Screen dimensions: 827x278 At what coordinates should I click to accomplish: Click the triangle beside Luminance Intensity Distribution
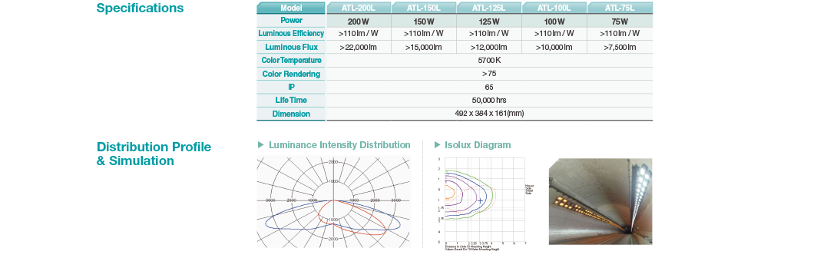[x=260, y=145]
